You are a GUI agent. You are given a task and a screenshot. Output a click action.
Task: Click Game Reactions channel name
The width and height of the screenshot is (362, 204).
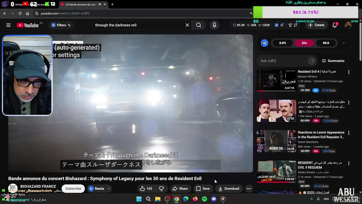click(x=308, y=142)
